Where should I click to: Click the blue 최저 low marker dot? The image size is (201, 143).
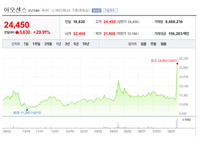27,110
